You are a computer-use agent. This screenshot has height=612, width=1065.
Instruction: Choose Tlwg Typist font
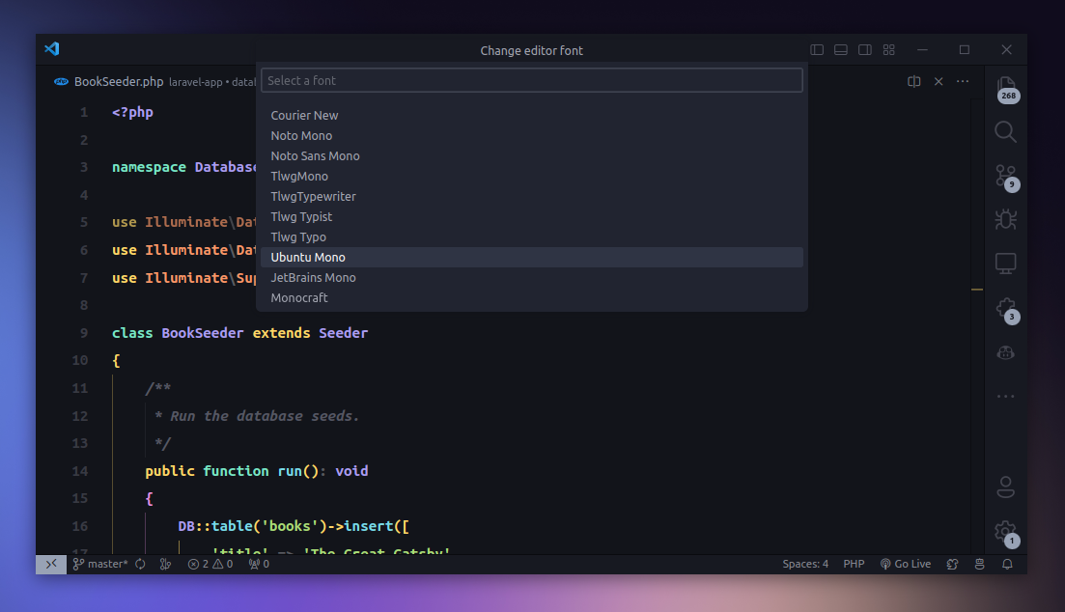click(x=532, y=216)
